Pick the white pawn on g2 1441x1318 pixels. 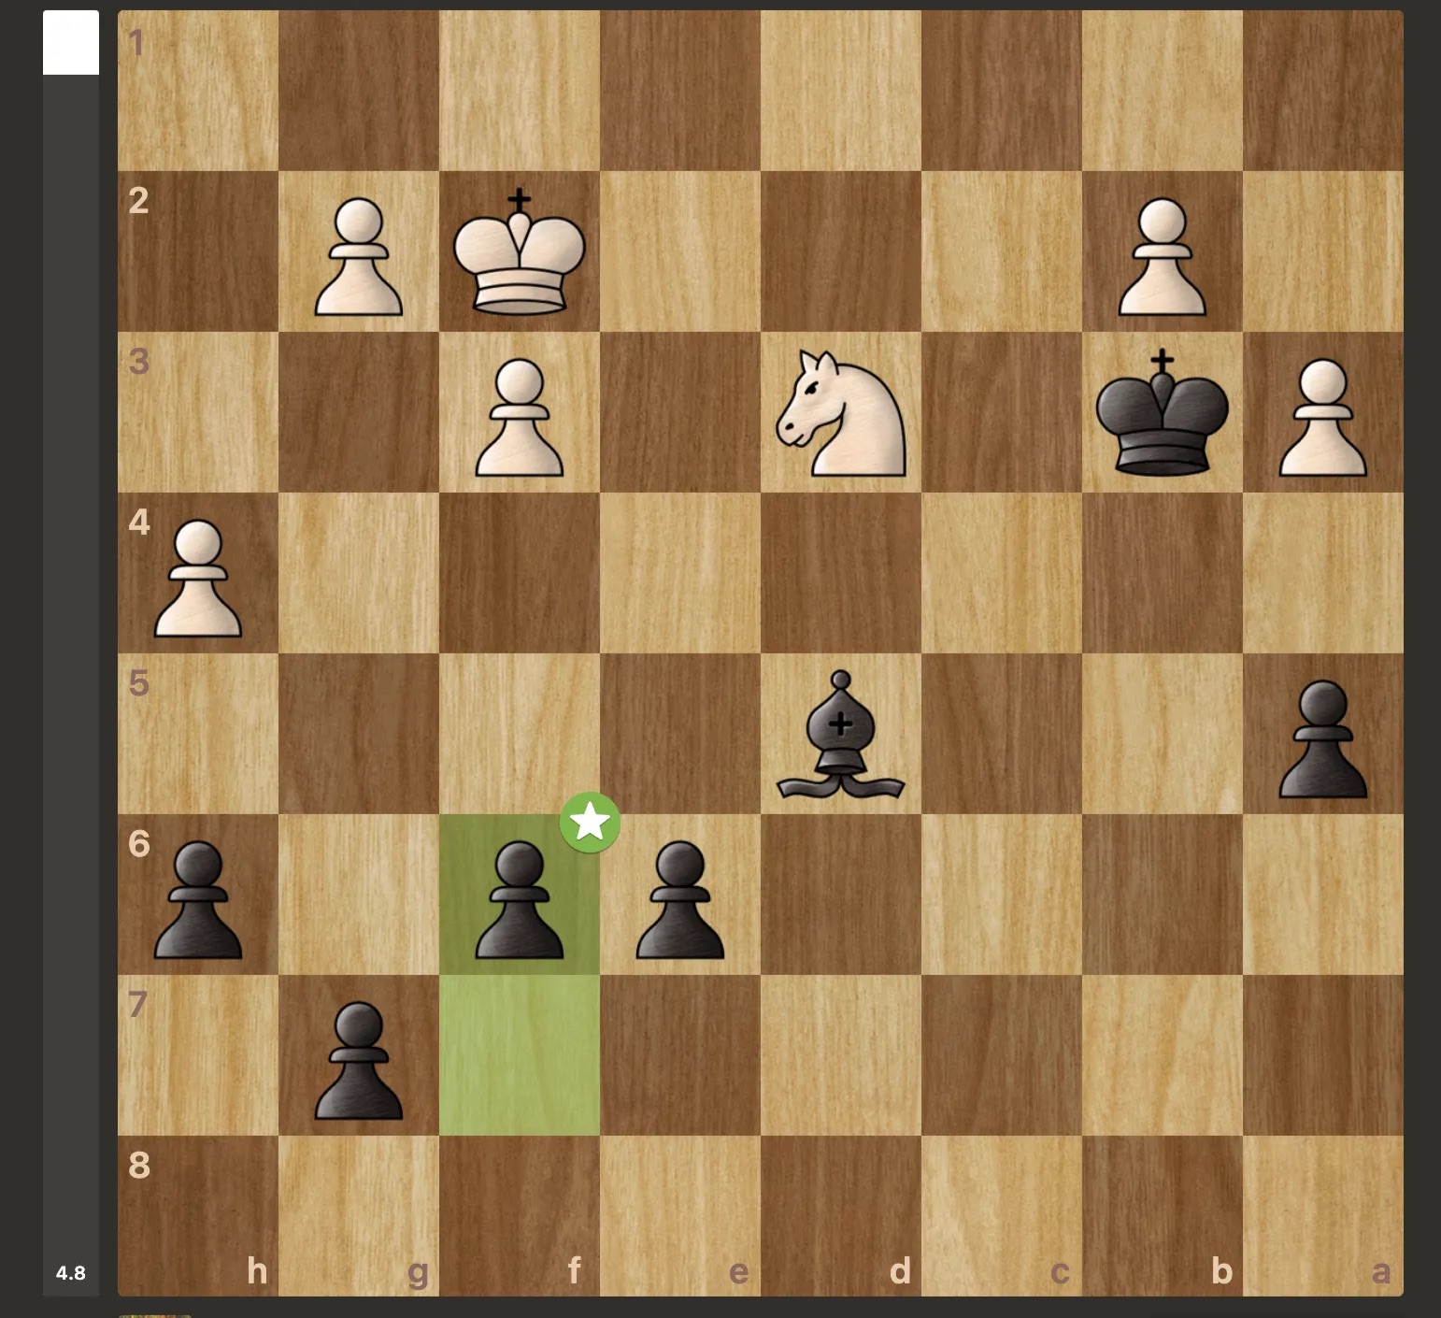359,256
